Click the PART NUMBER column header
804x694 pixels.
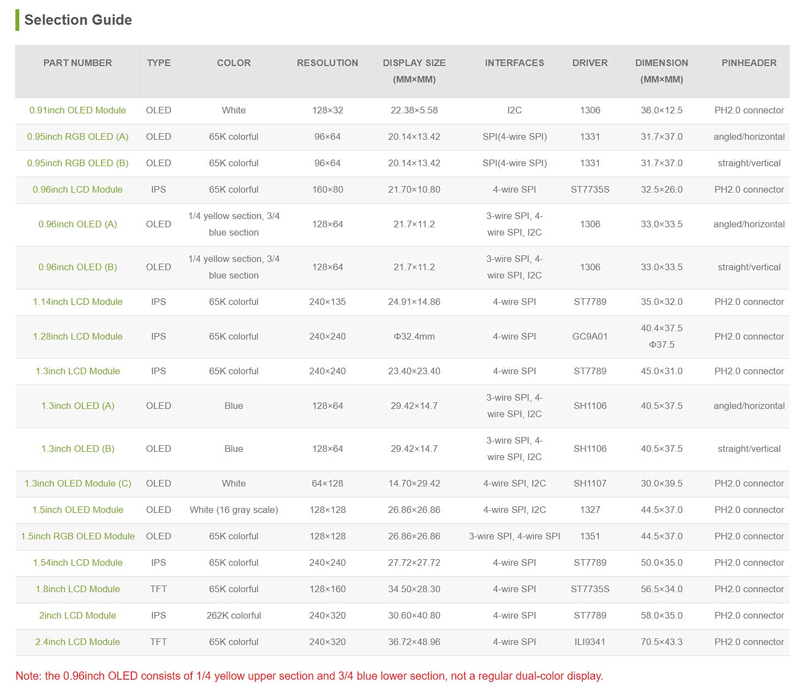point(78,63)
